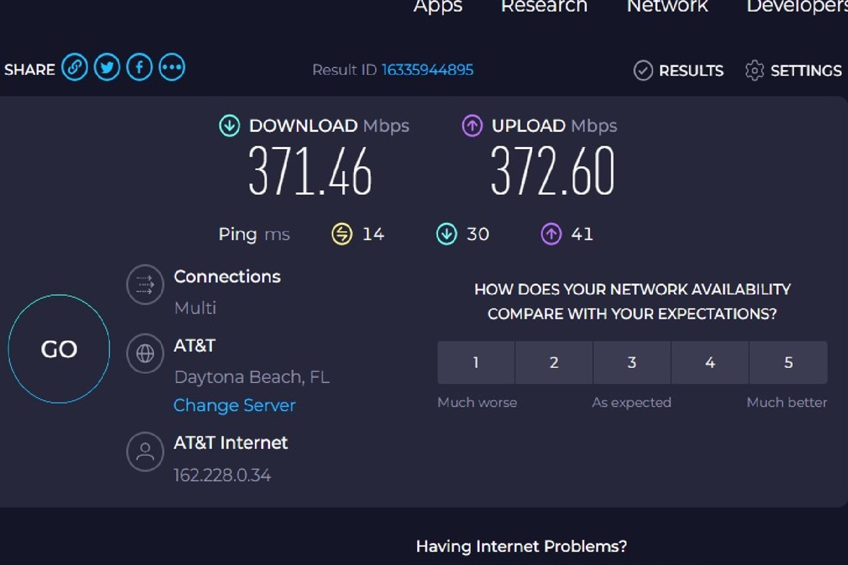848x565 pixels.
Task: Select rating 1 Much worse
Action: coord(476,362)
